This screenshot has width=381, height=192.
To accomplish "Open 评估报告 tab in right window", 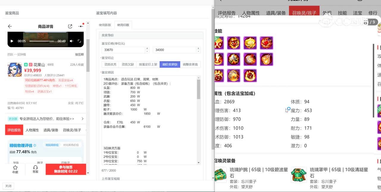I will pos(227,13).
